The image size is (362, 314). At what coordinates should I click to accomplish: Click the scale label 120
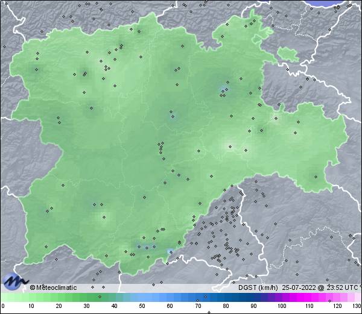tap(337, 306)
